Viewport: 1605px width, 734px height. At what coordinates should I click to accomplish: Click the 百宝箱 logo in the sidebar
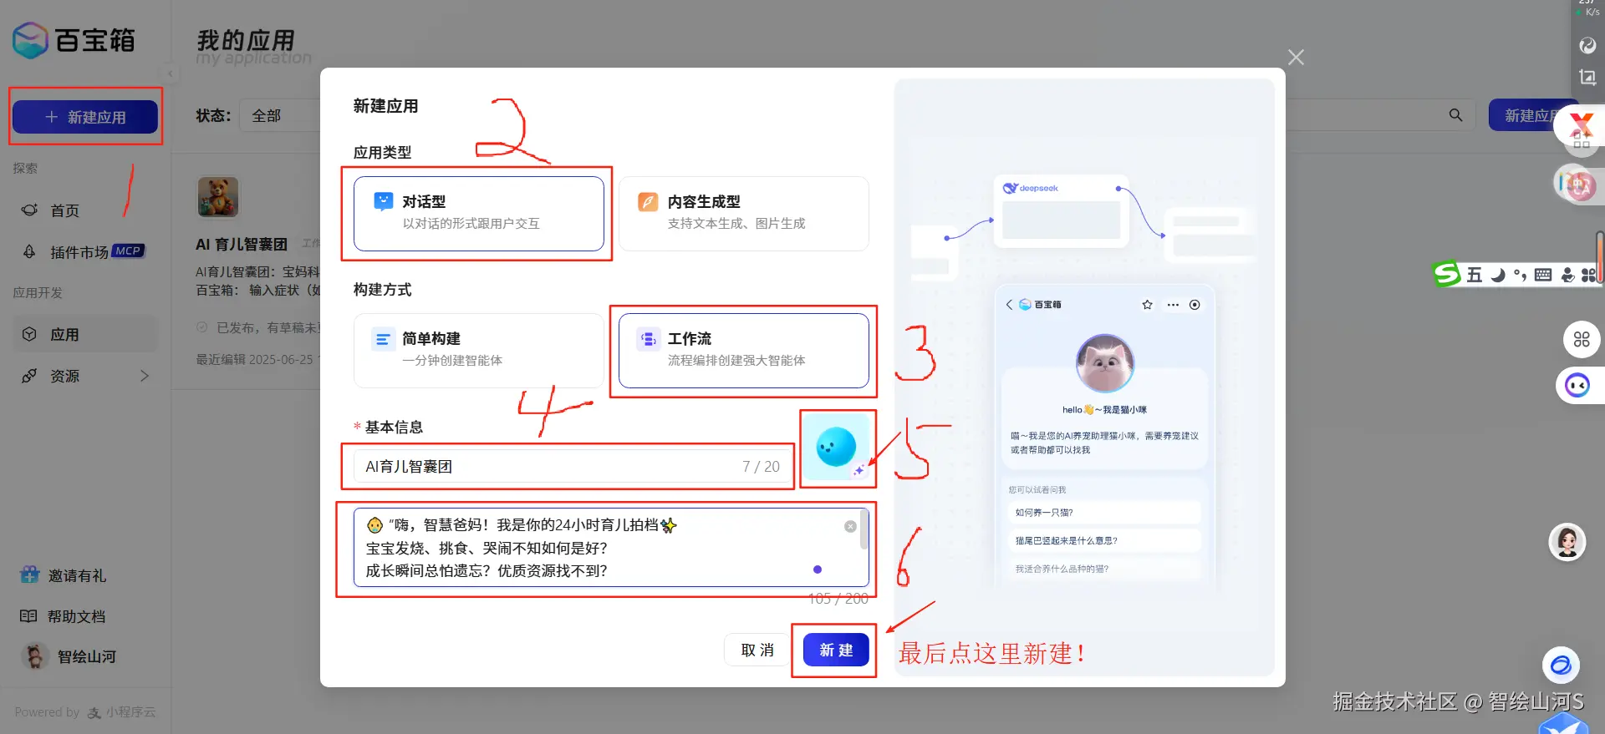(x=74, y=40)
